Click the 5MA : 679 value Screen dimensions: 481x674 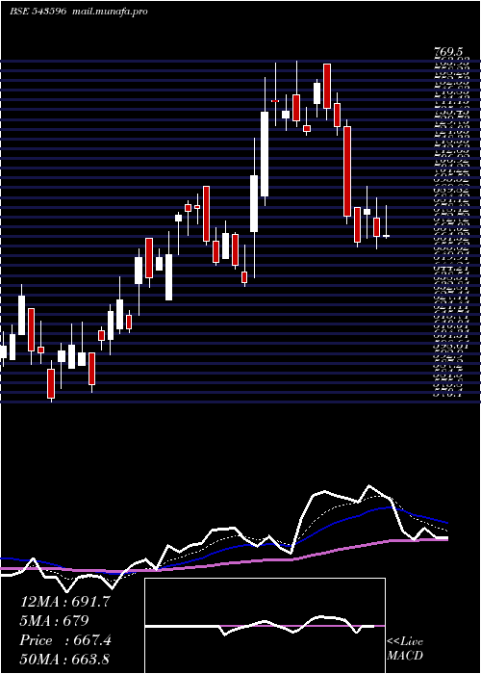[54, 621]
